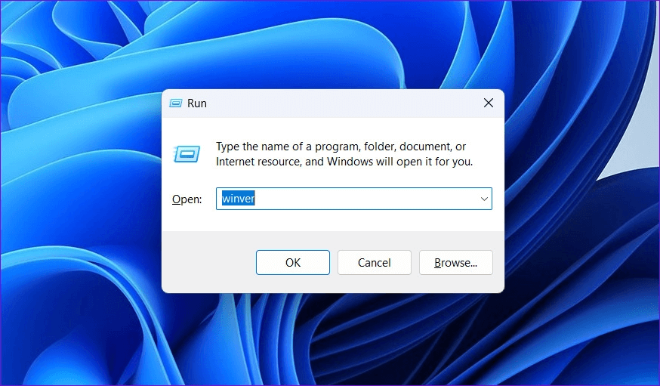Viewport: 660px width, 386px height.
Task: Click the "Open:" label
Action: [x=187, y=199]
